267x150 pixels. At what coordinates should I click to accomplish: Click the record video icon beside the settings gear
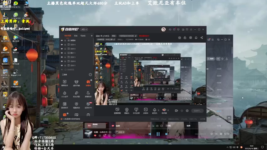click(176, 111)
